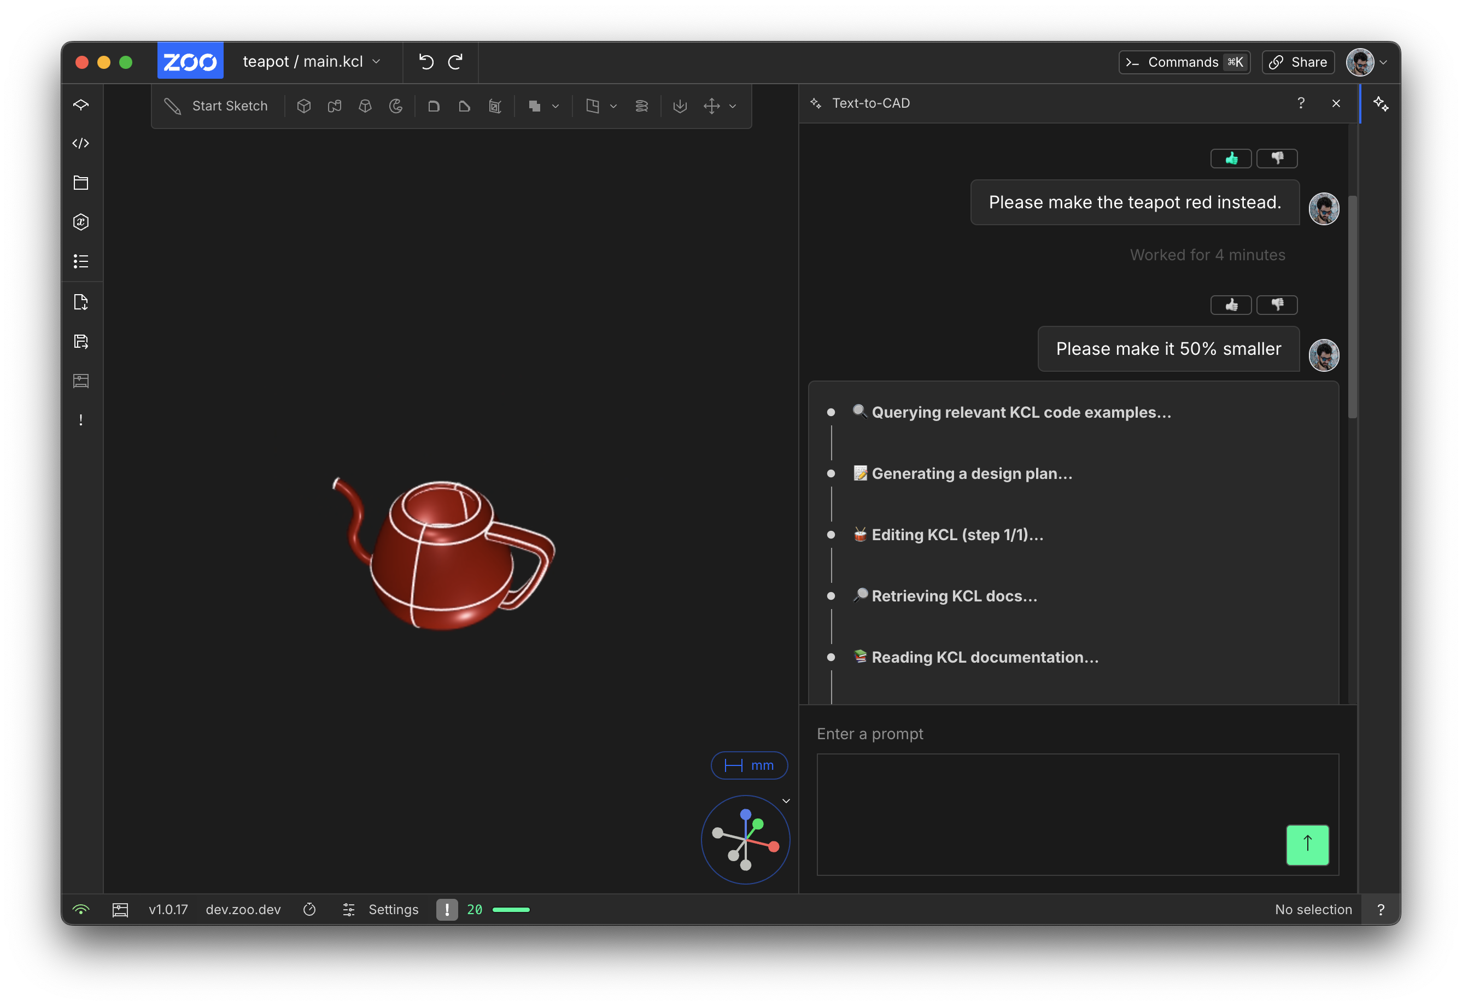The height and width of the screenshot is (1006, 1462).
Task: Click the blue Z axis on view gizmo
Action: pyautogui.click(x=746, y=815)
